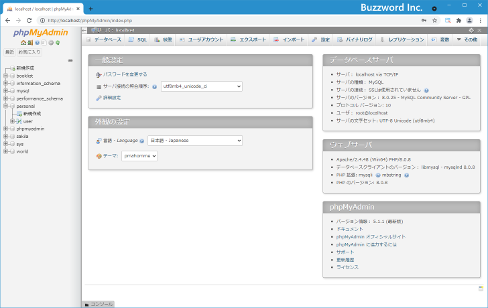This screenshot has height=308, width=488.
Task: Open the バイナリログ tab
Action: click(x=355, y=40)
